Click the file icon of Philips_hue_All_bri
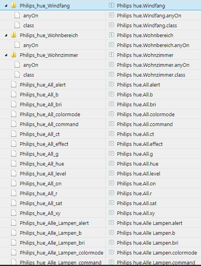201x266 pixels. coord(13,104)
